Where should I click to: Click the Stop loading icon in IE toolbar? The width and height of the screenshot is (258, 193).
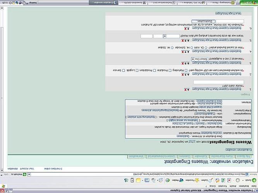tap(229, 181)
